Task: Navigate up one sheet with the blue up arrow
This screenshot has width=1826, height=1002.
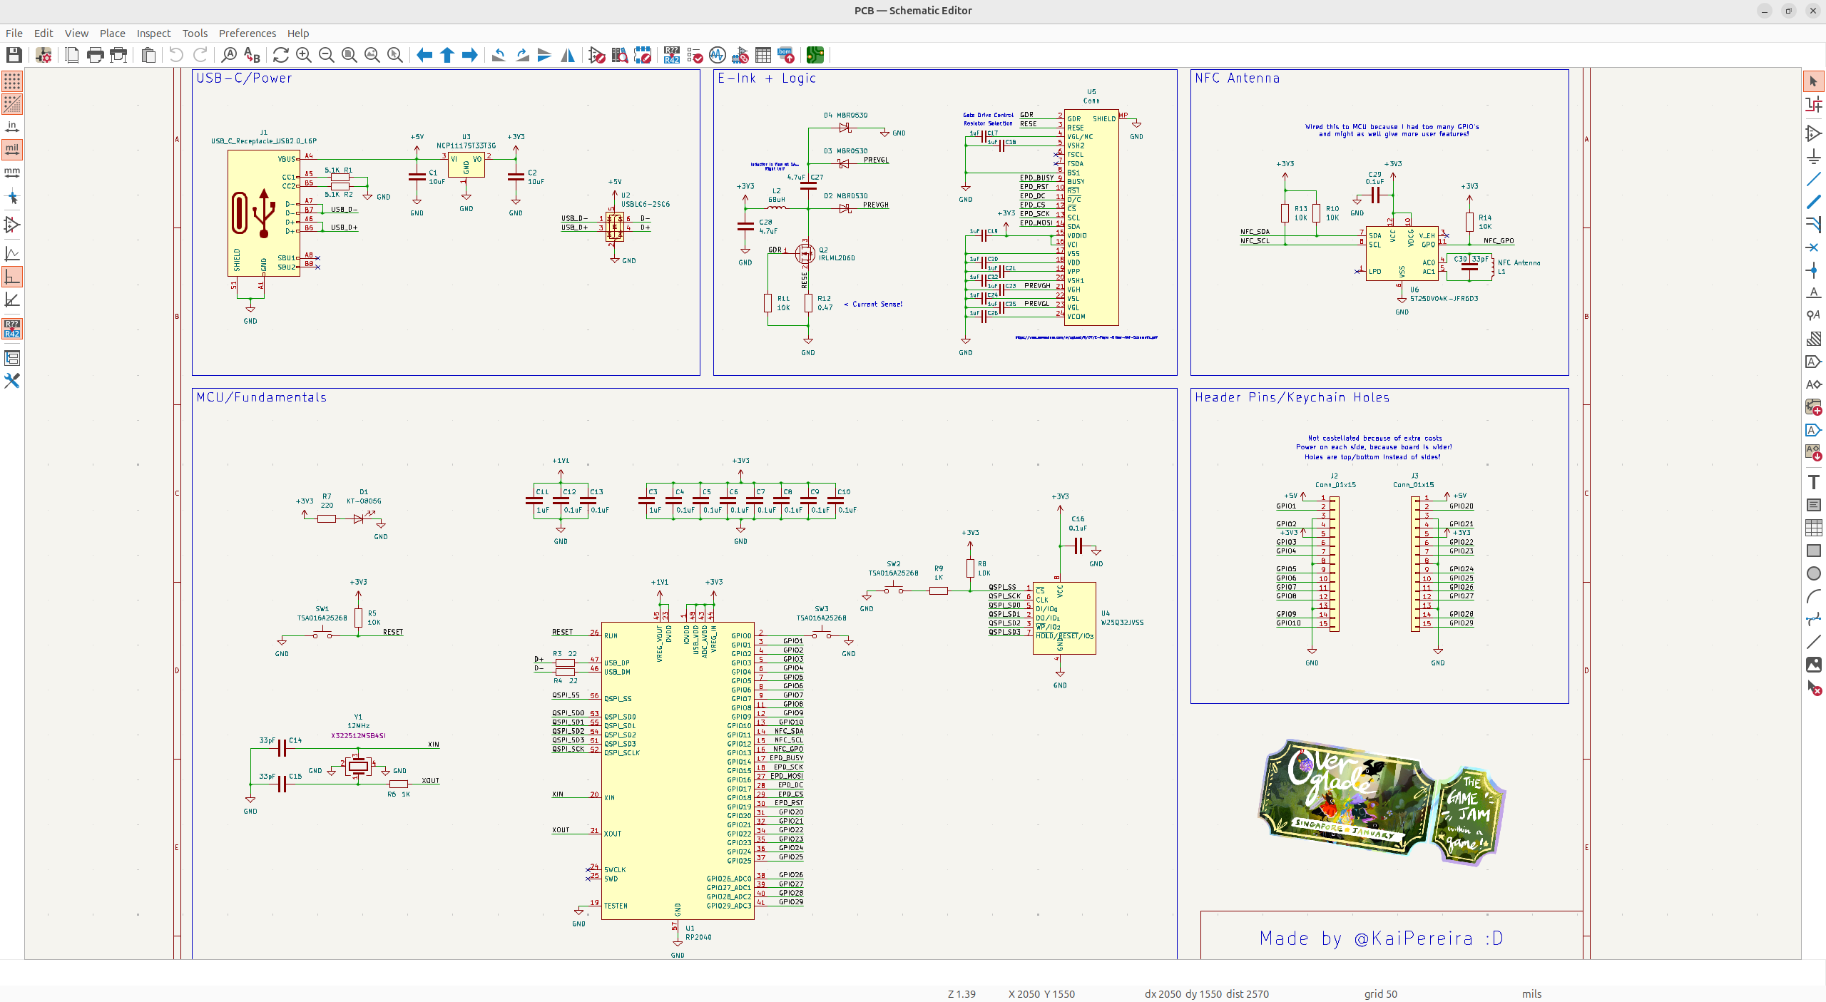Action: [447, 55]
